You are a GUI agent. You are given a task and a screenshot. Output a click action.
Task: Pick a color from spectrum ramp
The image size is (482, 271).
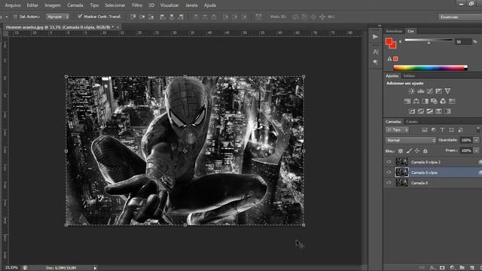tap(430, 68)
